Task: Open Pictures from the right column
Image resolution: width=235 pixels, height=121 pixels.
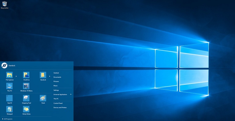Action: (56, 81)
